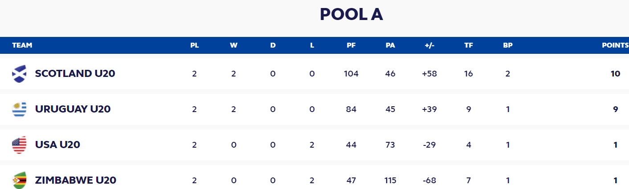The width and height of the screenshot is (629, 189).
Task: Select the USA U20 team name
Action: [57, 145]
